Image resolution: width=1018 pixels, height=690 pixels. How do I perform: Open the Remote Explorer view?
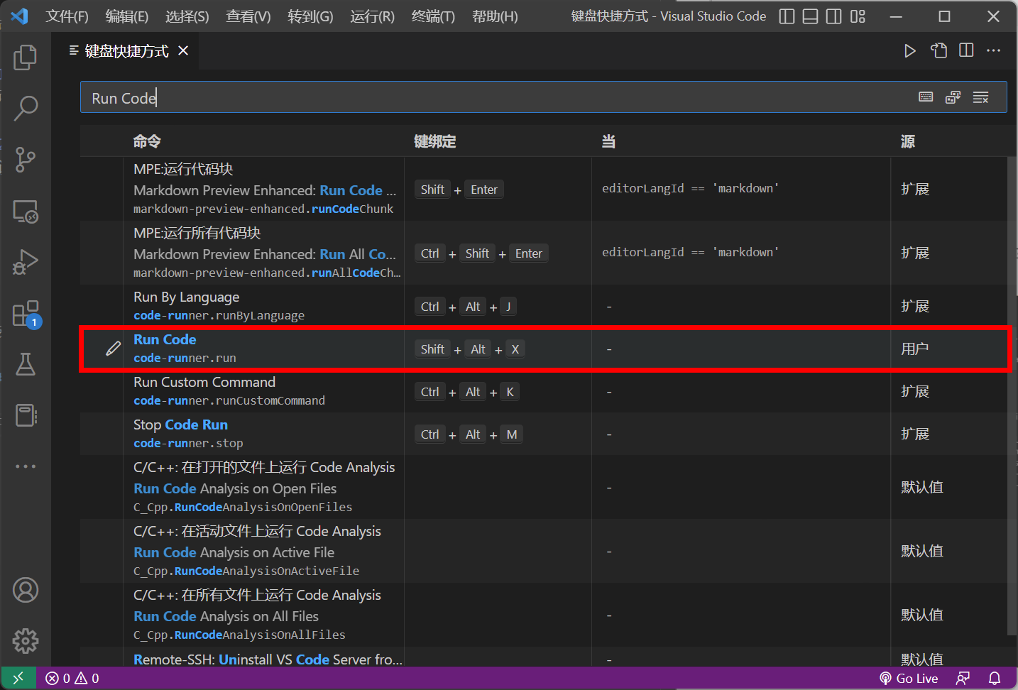coord(26,211)
